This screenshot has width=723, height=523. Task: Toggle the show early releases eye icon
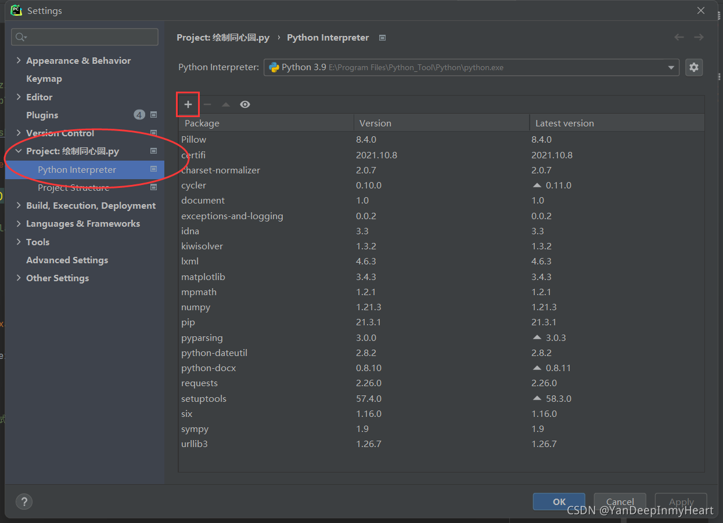pos(245,104)
